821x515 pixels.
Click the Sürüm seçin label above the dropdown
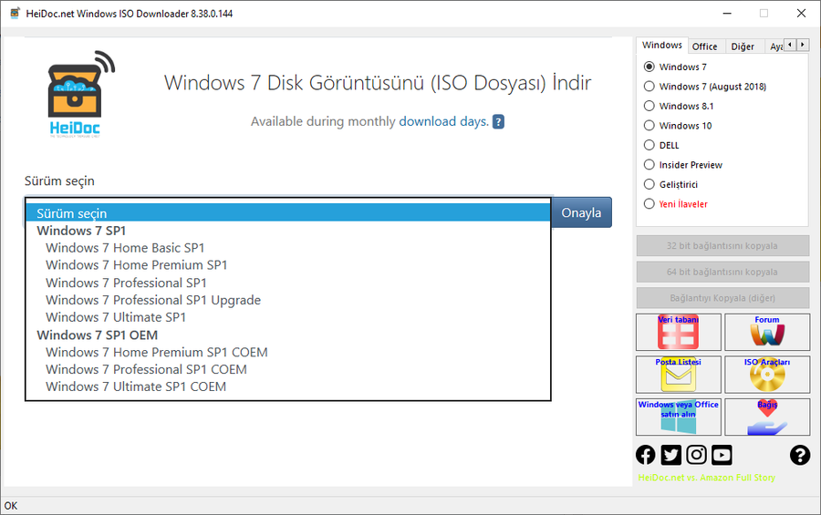click(59, 181)
